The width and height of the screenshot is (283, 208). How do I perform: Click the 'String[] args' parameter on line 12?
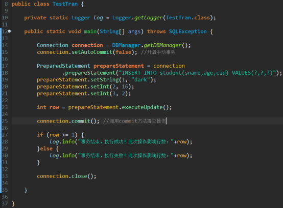pos(120,32)
